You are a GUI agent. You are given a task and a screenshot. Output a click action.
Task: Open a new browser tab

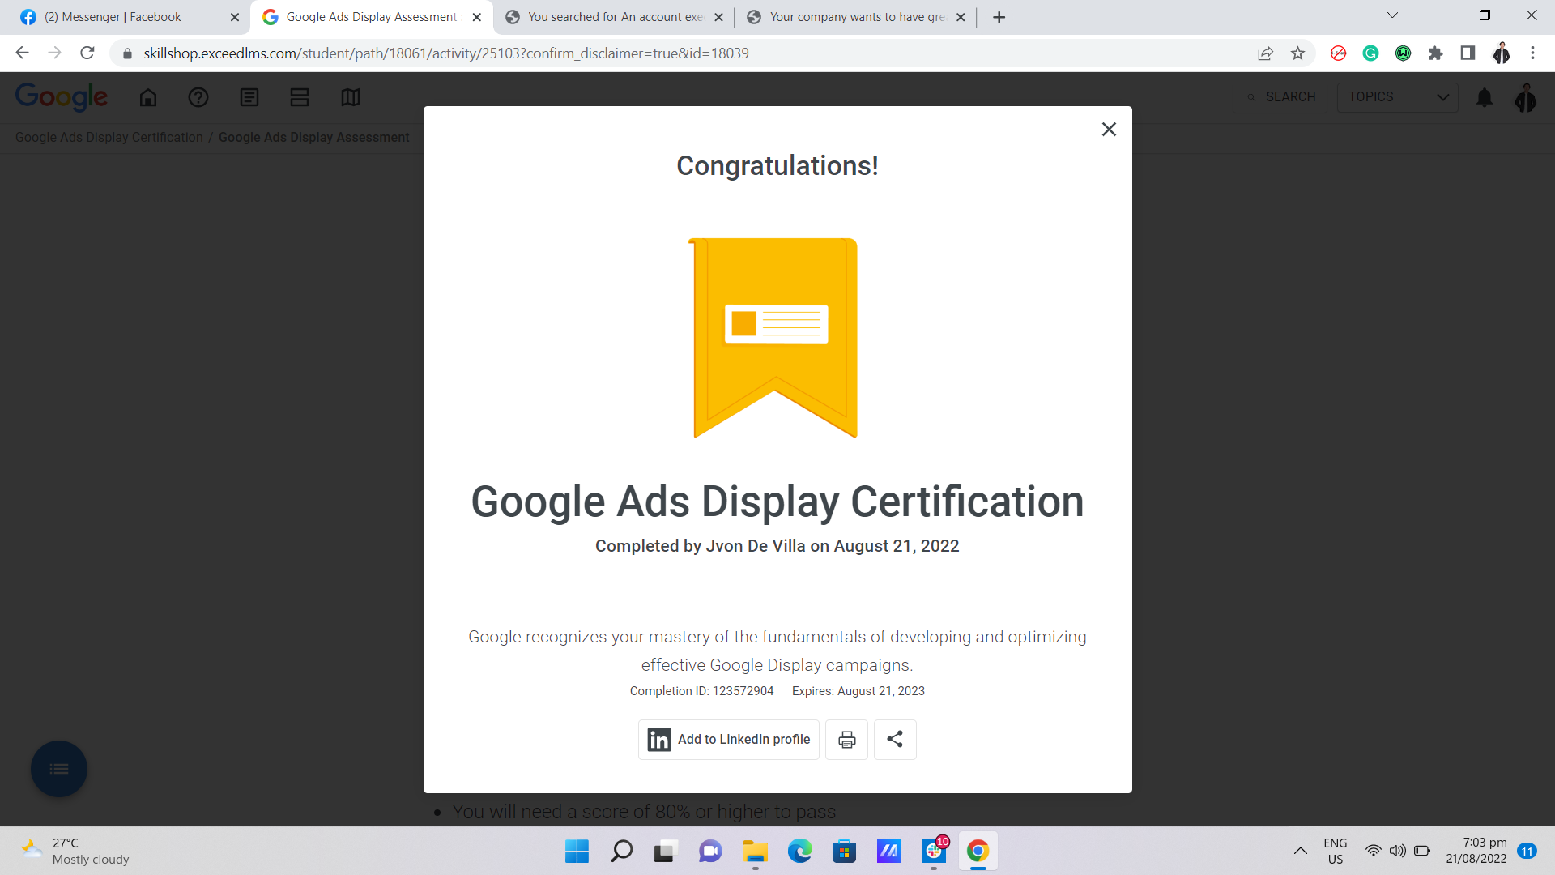coord(999,17)
